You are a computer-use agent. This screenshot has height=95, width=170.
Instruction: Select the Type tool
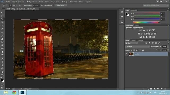tap(2, 62)
